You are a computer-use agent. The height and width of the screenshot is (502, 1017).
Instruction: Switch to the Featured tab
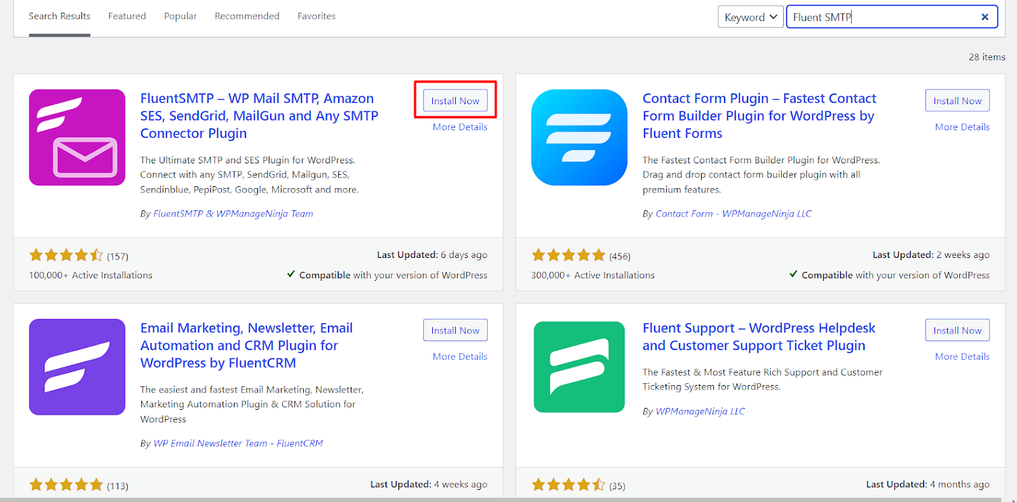pyautogui.click(x=127, y=17)
